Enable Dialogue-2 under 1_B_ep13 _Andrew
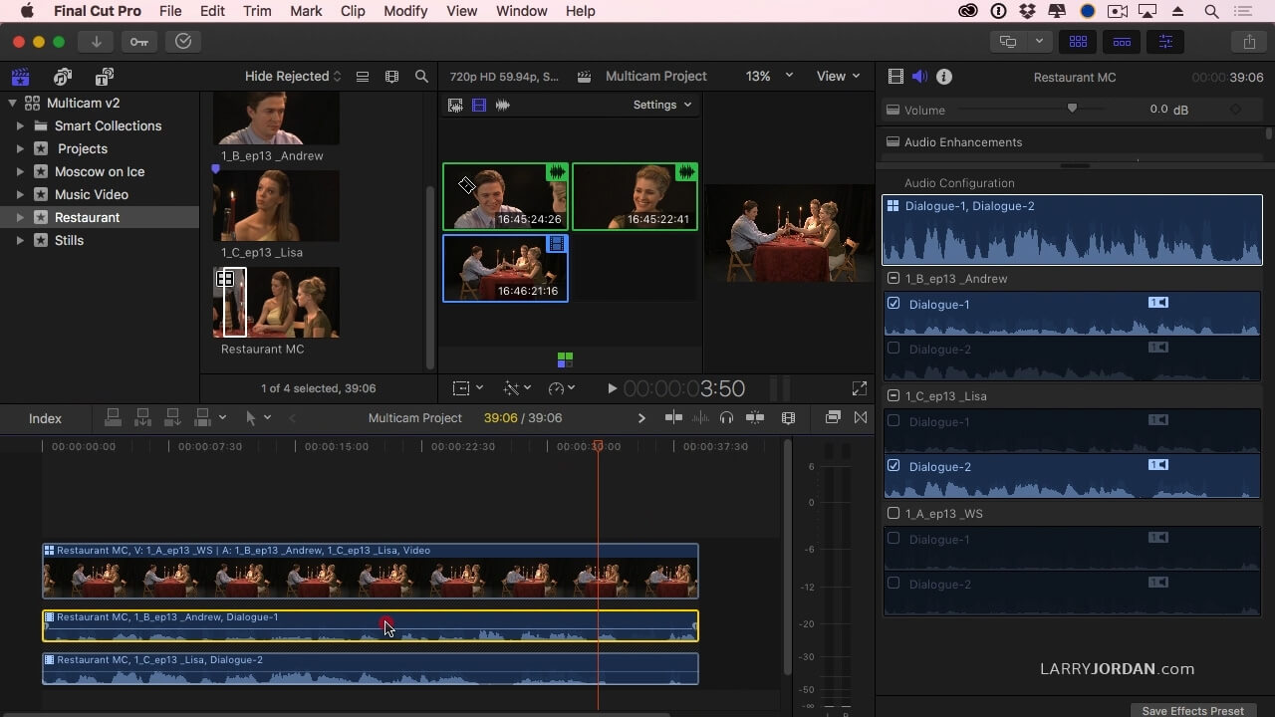This screenshot has height=717, width=1275. coord(893,349)
